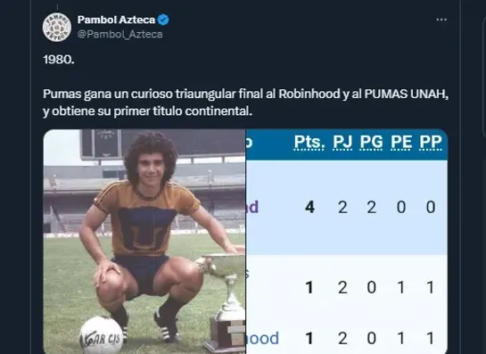Click the PE column header
The width and height of the screenshot is (486, 354).
401,143
